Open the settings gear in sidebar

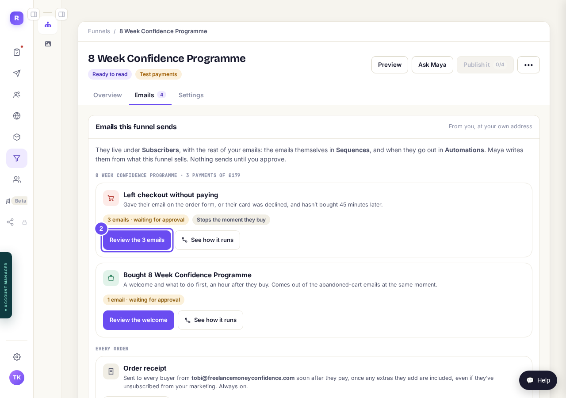17,357
